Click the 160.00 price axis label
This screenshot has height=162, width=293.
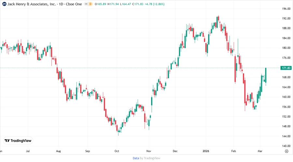click(286, 97)
